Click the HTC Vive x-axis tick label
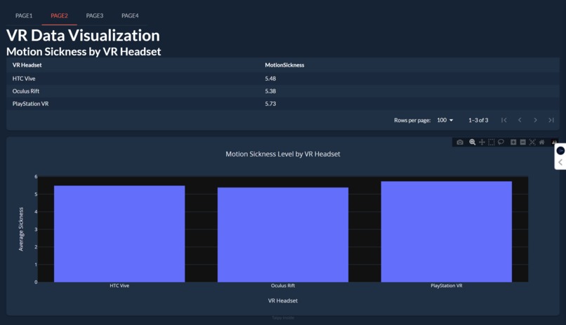566x325 pixels. (119, 286)
